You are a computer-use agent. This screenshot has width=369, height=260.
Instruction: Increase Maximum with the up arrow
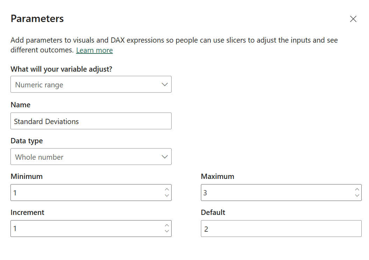click(357, 189)
